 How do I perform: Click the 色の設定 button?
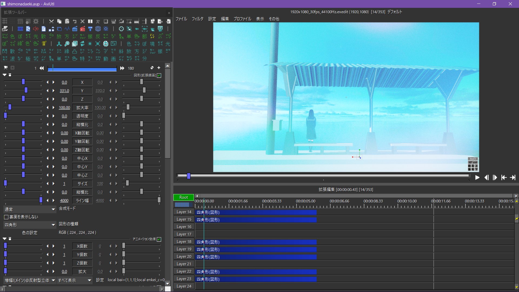(30, 233)
